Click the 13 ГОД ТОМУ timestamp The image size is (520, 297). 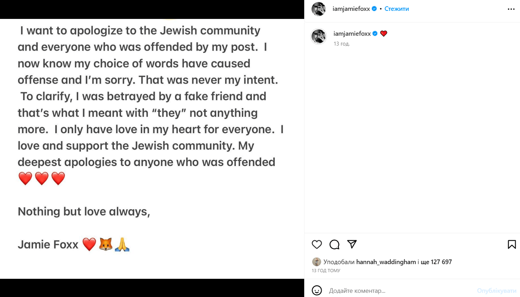click(x=326, y=271)
